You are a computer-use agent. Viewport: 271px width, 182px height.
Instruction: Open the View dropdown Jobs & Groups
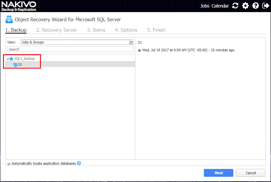pos(77,42)
